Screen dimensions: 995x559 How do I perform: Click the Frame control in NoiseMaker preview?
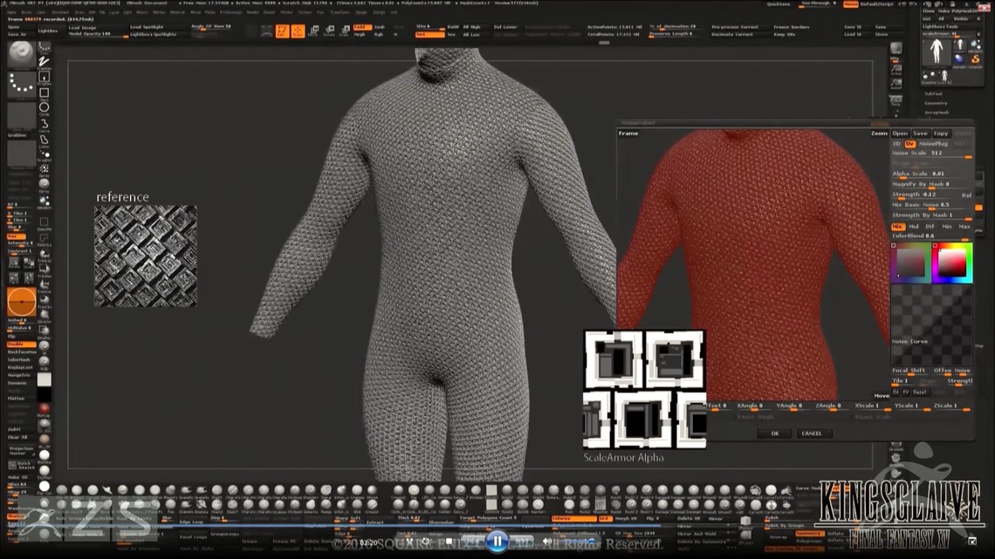628,133
